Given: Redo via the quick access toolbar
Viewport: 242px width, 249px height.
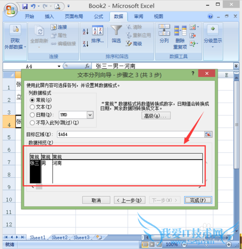Looking at the screenshot, I should [45, 6].
